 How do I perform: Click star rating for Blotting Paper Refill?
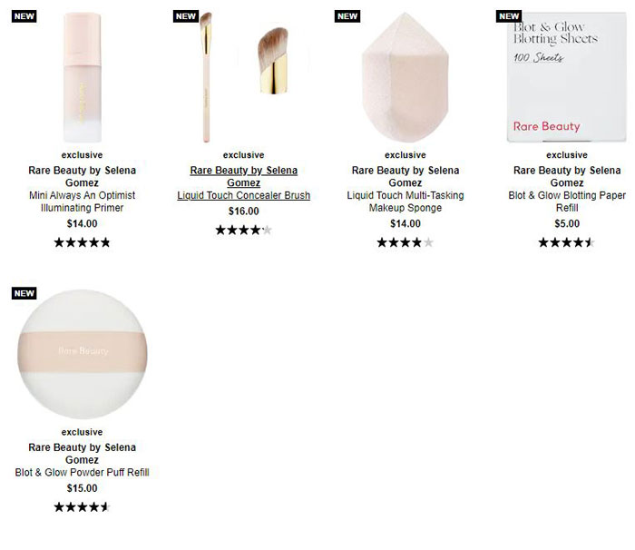(x=566, y=242)
